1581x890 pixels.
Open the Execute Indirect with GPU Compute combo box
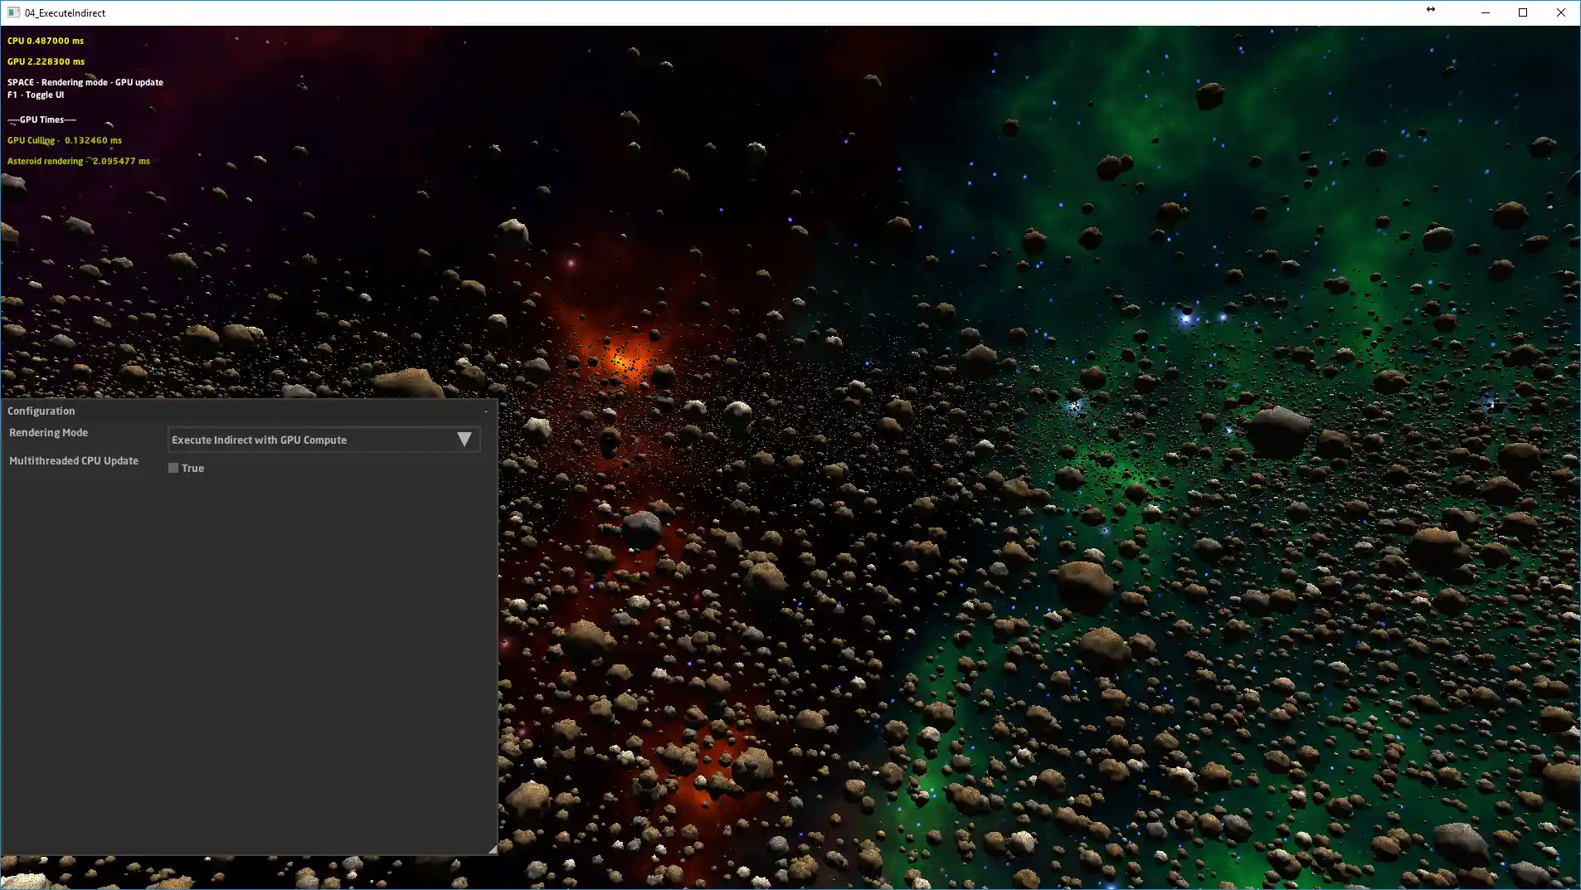[x=323, y=440]
